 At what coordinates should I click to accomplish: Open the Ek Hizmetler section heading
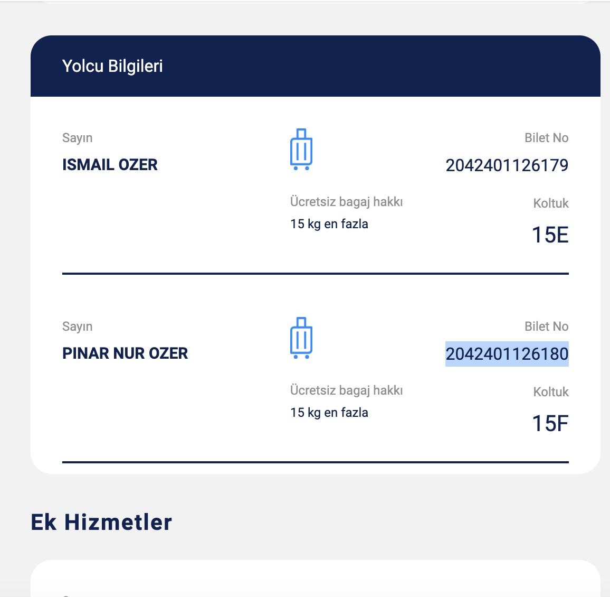(102, 522)
